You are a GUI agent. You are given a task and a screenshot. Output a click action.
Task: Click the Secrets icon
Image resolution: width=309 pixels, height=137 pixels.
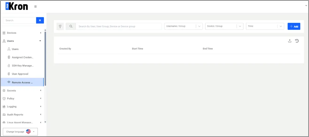(x=4, y=90)
